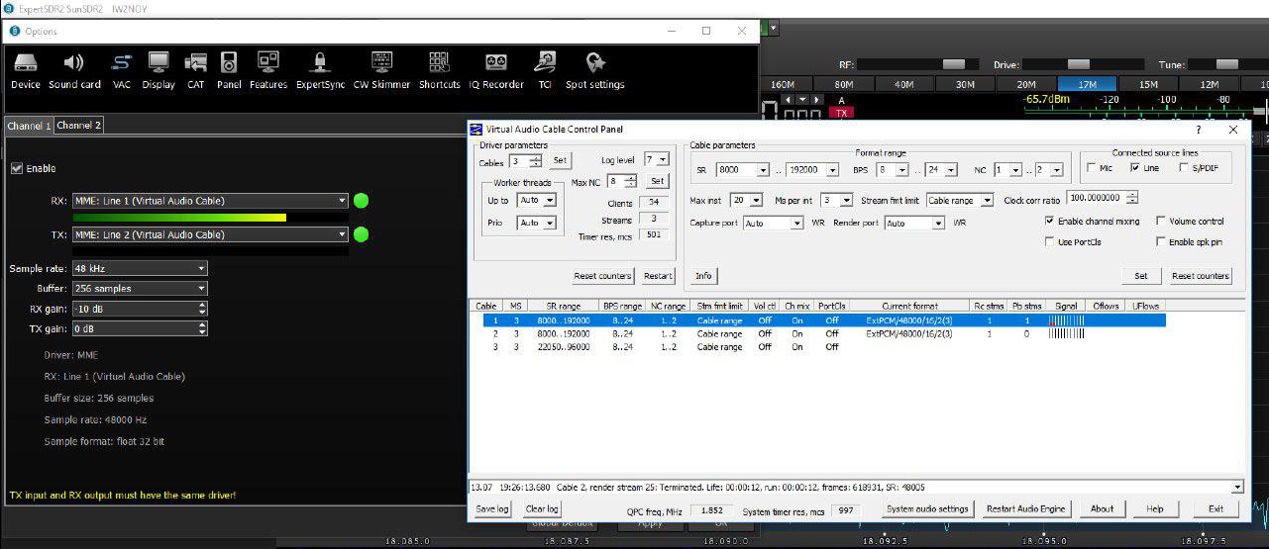The width and height of the screenshot is (1269, 549).
Task: Open Worker threads Prio dropdown
Action: 537,223
